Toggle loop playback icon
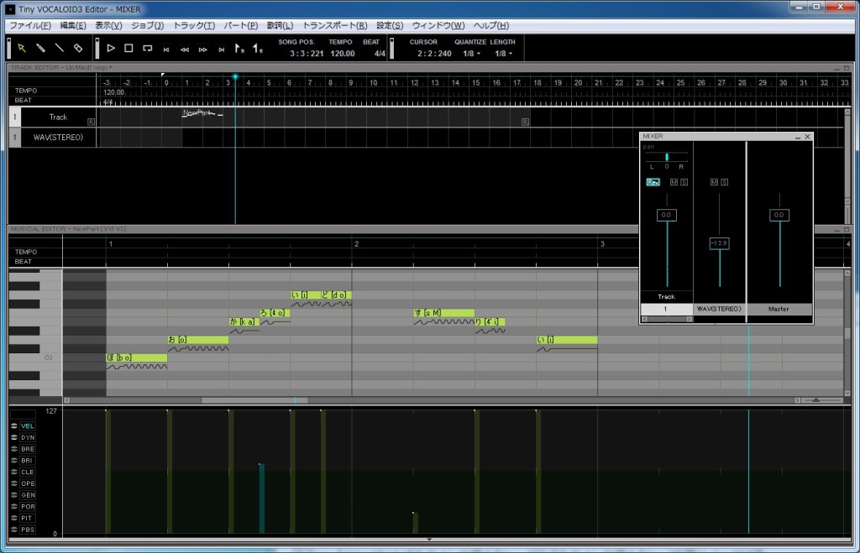This screenshot has height=553, width=860. click(x=148, y=49)
